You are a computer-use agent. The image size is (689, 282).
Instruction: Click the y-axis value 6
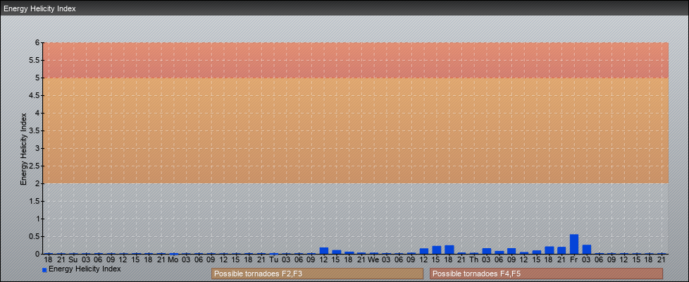38,43
